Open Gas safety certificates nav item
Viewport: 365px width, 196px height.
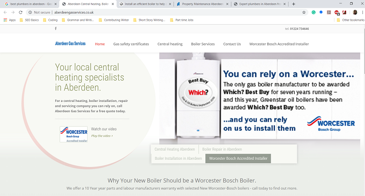(131, 44)
